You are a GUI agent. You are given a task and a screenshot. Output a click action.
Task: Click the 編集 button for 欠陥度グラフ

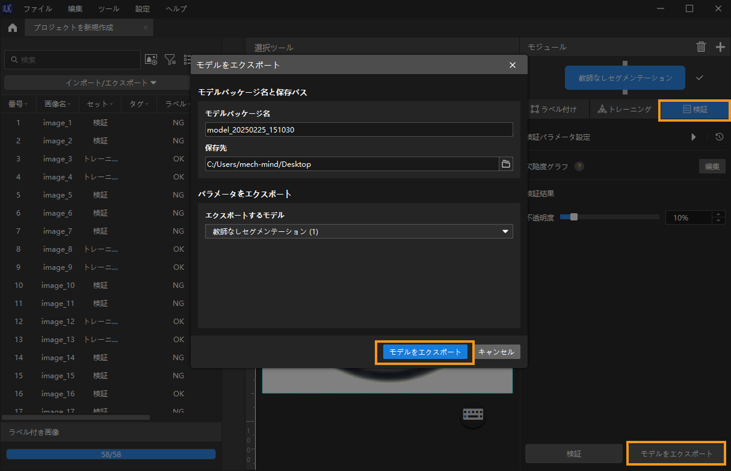coord(712,166)
